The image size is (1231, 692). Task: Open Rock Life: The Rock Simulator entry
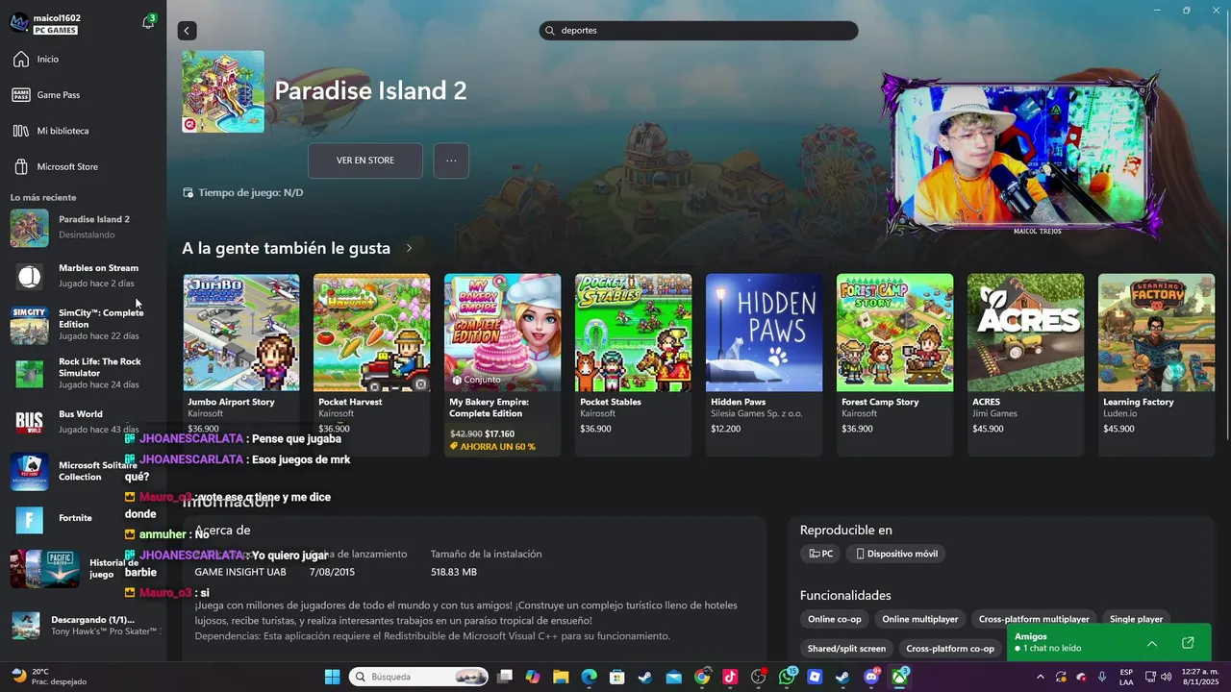(x=83, y=373)
